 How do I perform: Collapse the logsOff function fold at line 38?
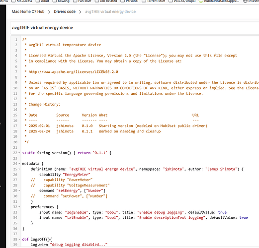click(x=19, y=240)
